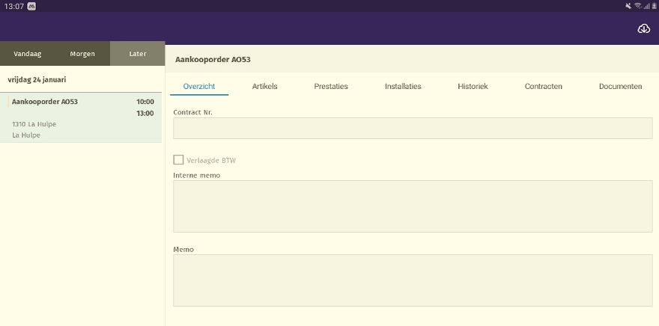Image resolution: width=659 pixels, height=326 pixels.
Task: Select the Later tab
Action: tap(138, 54)
